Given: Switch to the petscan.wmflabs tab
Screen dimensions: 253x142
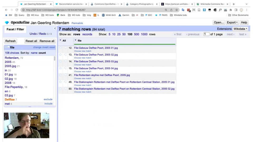Looking at the screenshot, I should [x=177, y=4].
